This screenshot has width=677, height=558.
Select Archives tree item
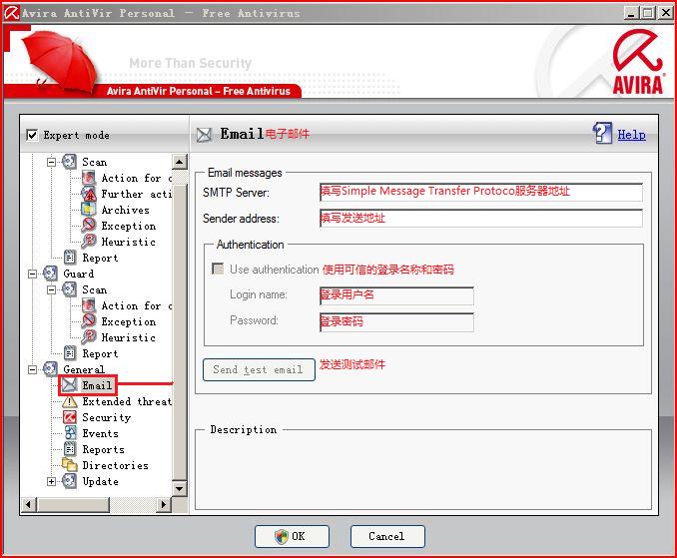125,211
